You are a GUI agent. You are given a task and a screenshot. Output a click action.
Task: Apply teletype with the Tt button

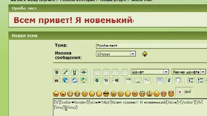click(x=147, y=80)
